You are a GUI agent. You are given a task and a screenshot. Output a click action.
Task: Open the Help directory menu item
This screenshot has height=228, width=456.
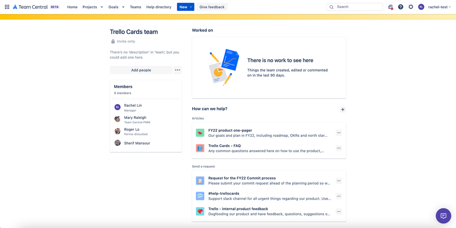[x=159, y=7]
